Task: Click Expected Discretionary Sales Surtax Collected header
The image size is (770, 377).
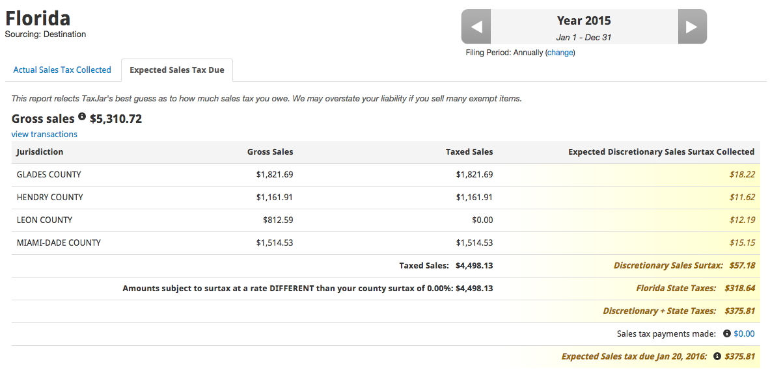Action: [x=661, y=152]
